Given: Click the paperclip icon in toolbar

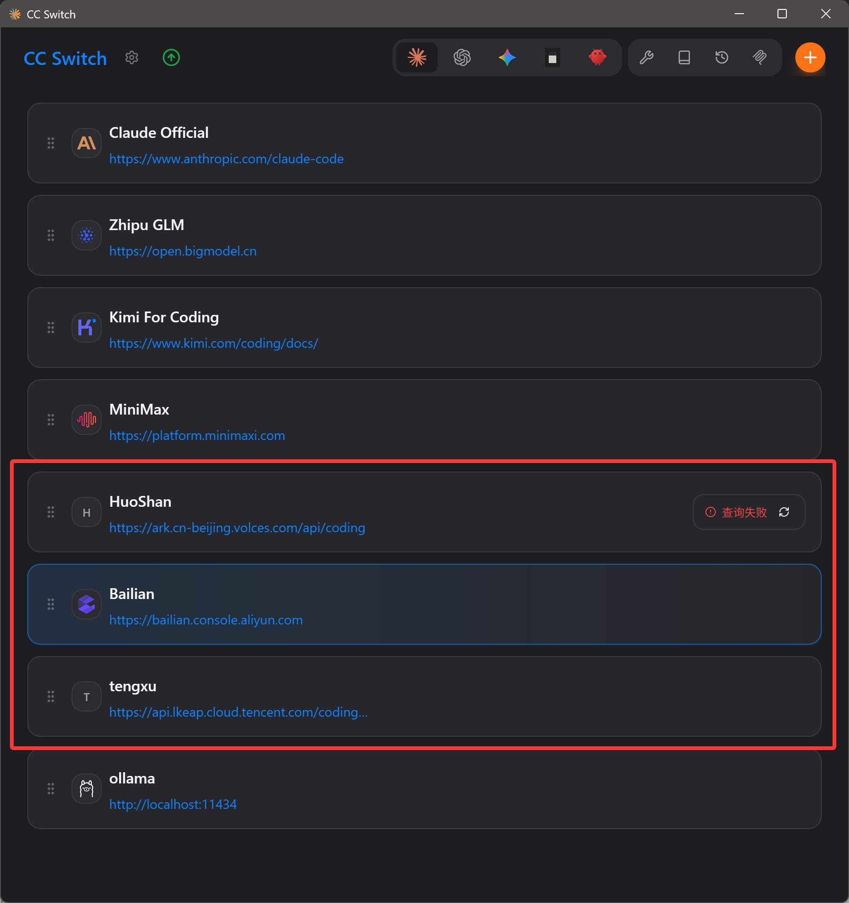Looking at the screenshot, I should (760, 57).
